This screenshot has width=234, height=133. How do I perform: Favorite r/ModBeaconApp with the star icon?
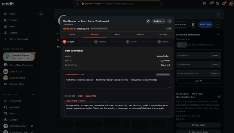[x=32, y=126]
